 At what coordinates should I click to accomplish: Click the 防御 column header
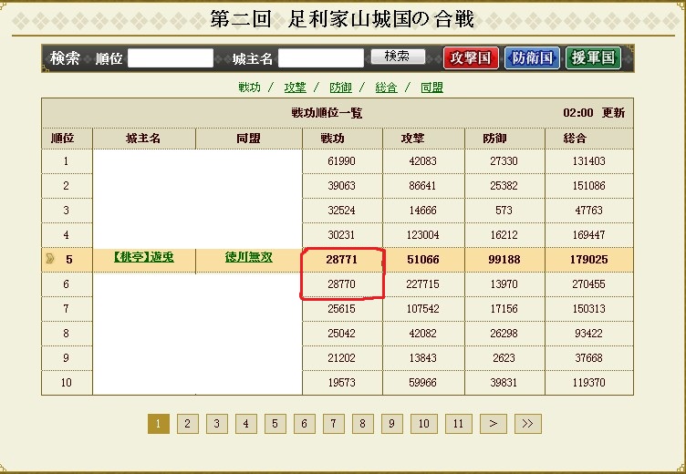click(x=494, y=139)
